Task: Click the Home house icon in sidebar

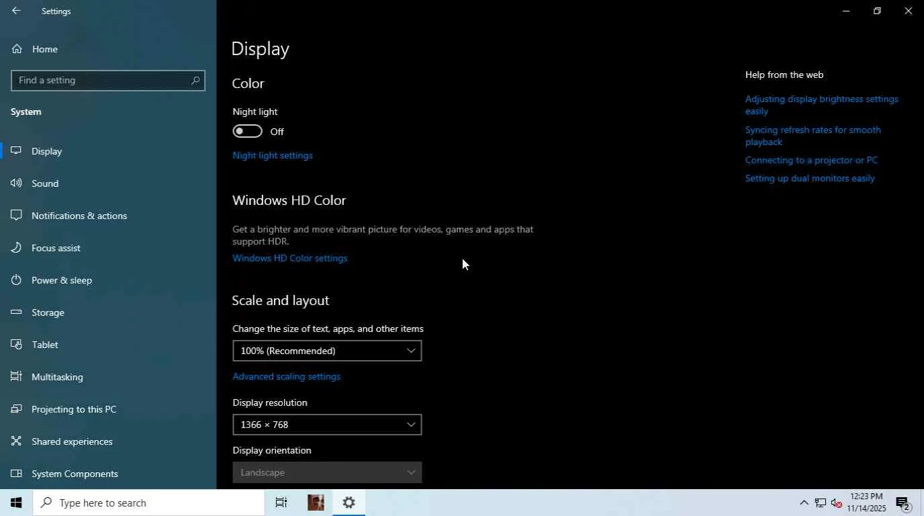Action: tap(17, 49)
